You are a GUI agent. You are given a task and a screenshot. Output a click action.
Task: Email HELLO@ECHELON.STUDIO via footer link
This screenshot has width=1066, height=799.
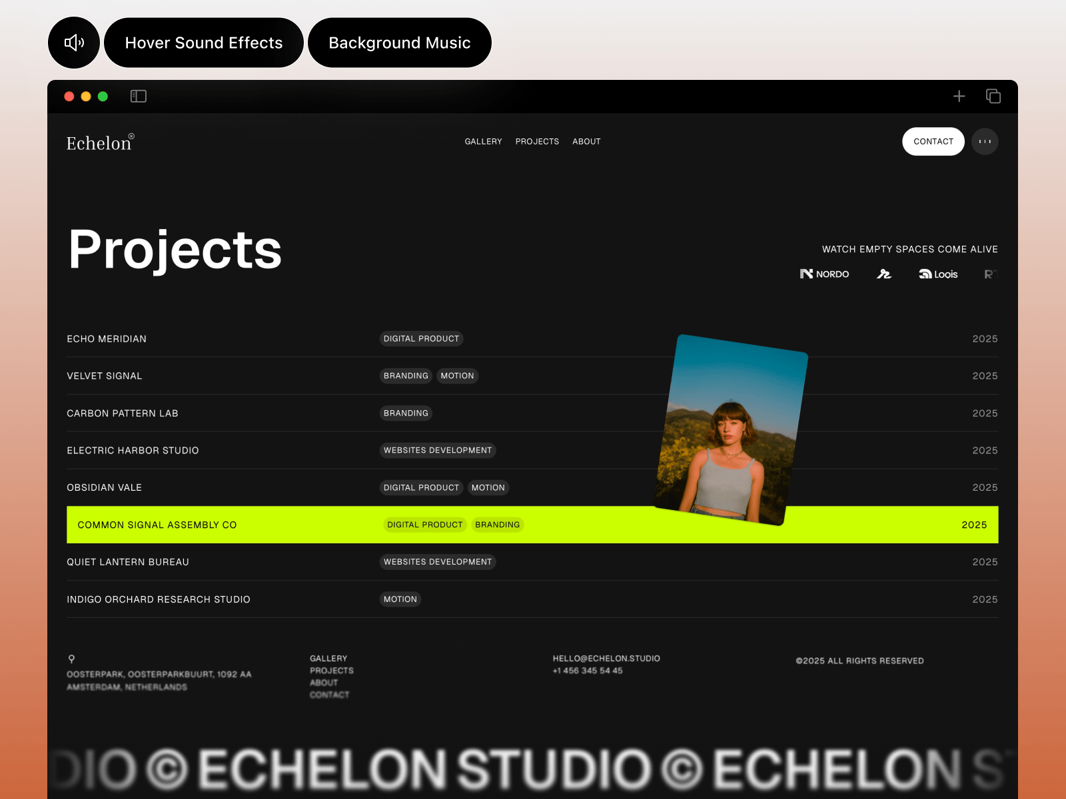click(x=605, y=658)
